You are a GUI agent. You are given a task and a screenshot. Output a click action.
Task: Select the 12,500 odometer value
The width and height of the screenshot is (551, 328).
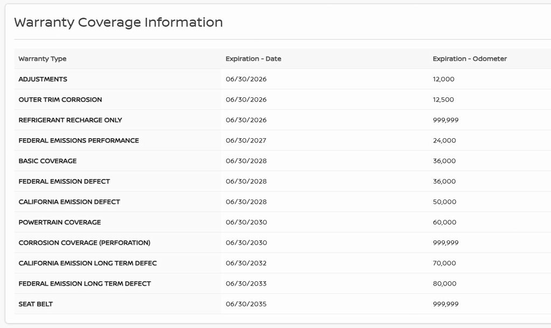[x=443, y=99]
